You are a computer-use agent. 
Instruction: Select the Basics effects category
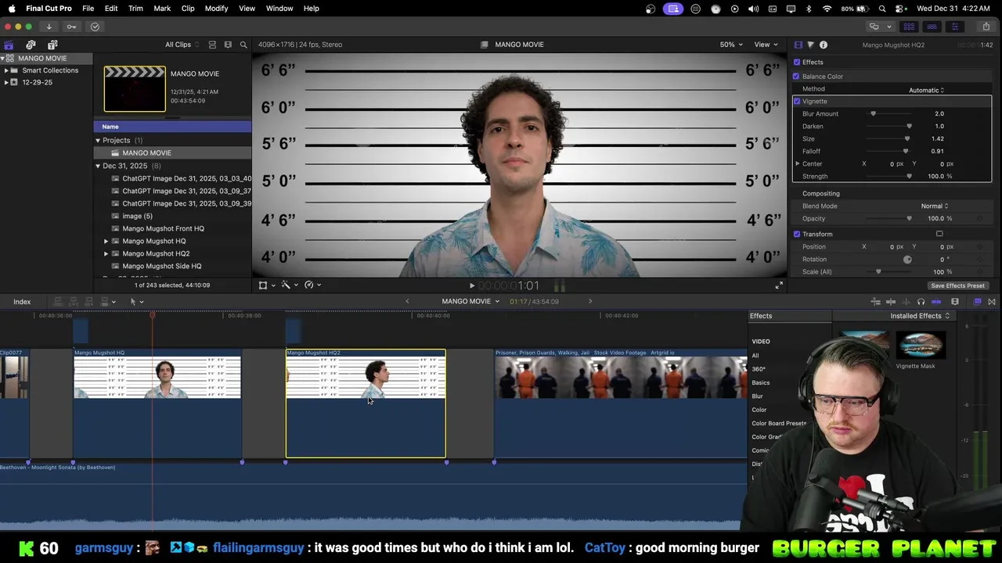point(761,382)
